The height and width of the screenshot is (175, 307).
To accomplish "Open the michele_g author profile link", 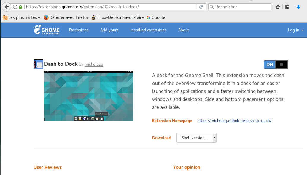I will tap(94, 64).
